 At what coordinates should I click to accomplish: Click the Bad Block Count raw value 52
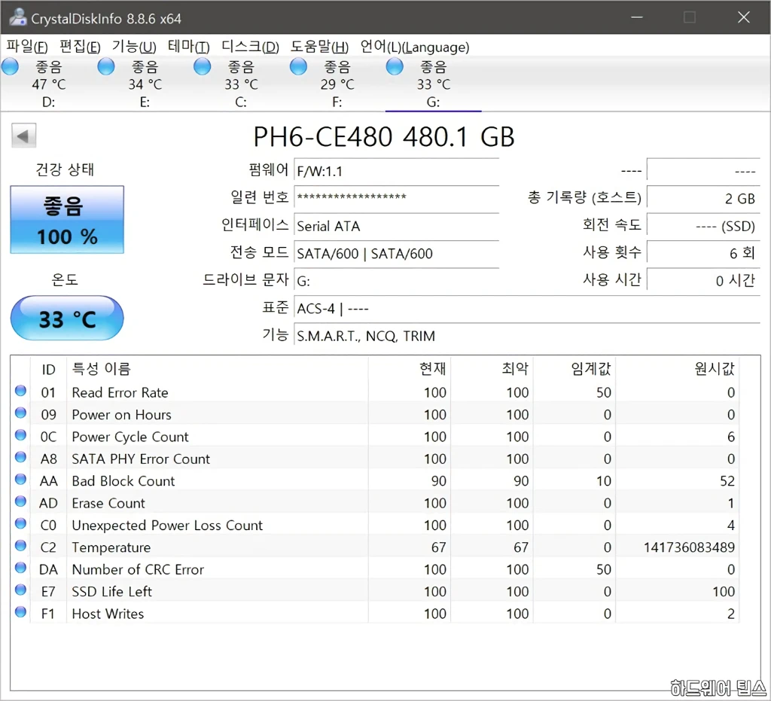(x=727, y=481)
